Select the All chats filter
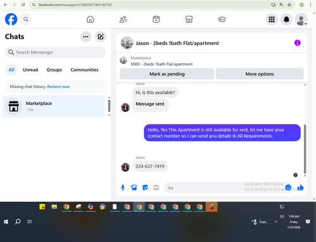 pyautogui.click(x=11, y=70)
